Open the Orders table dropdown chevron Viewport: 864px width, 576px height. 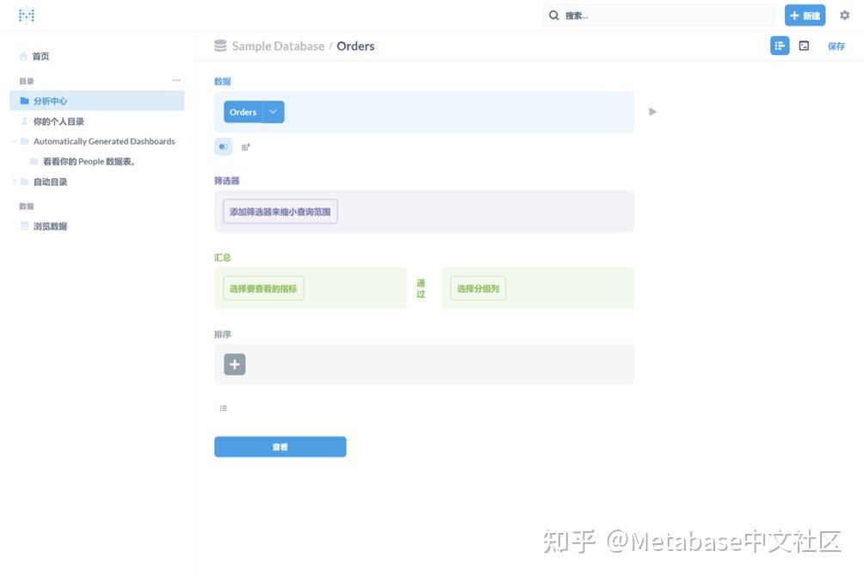click(274, 111)
